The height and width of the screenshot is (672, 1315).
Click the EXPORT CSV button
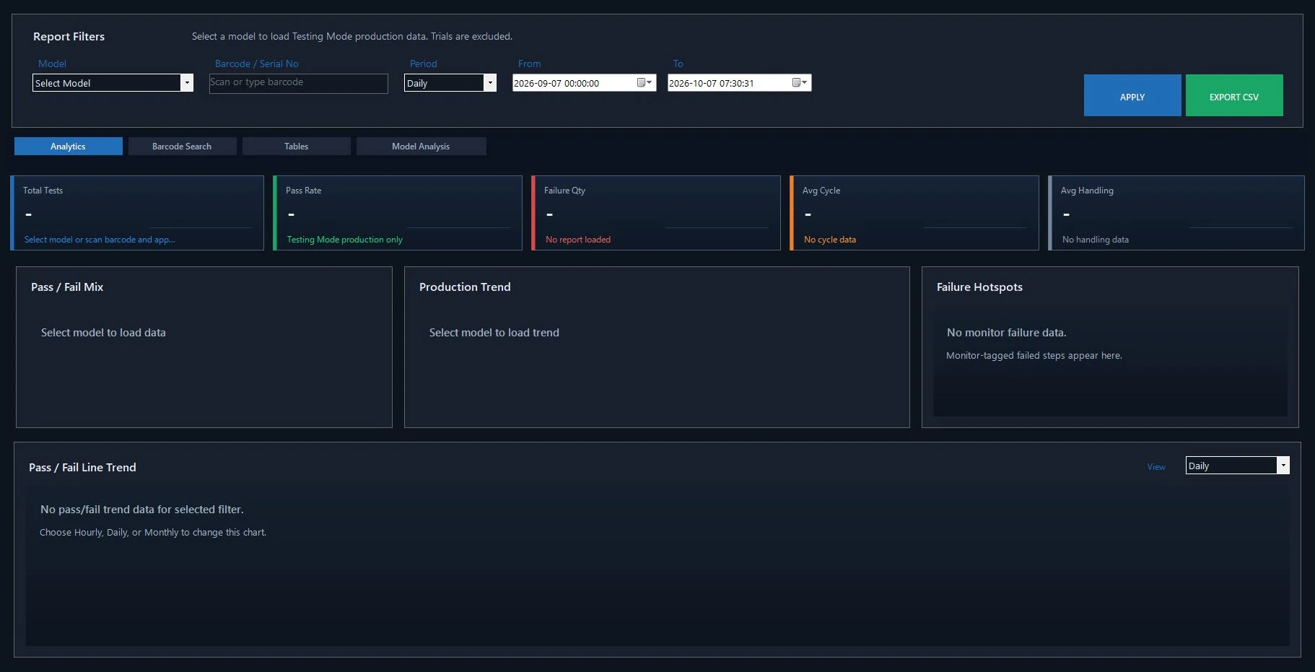(x=1234, y=95)
